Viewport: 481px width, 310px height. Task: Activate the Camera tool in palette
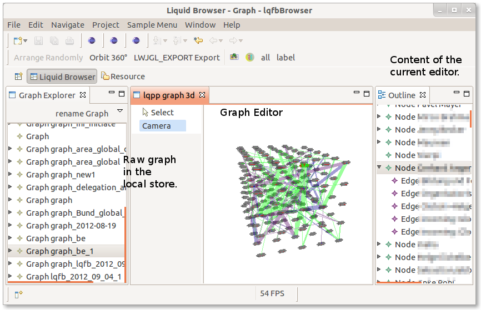[156, 126]
